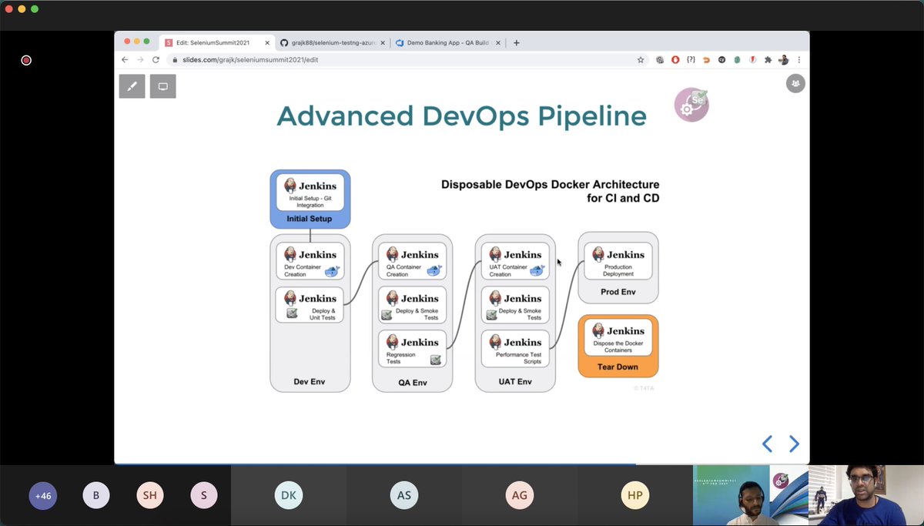The image size is (924, 526).
Task: Click the Initial Setup blue box label
Action: (310, 219)
